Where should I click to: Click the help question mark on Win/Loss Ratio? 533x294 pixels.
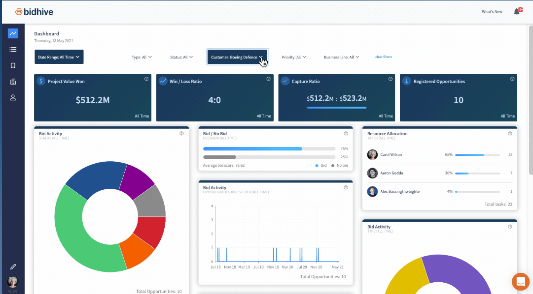pos(268,79)
